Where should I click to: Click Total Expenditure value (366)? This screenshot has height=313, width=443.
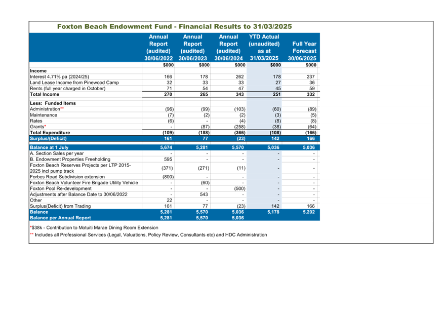pyautogui.click(x=239, y=133)
